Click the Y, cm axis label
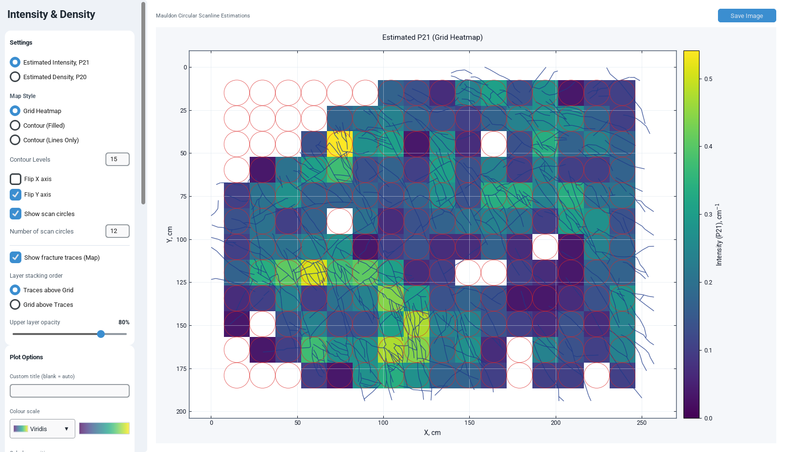785x452 pixels. pyautogui.click(x=170, y=234)
